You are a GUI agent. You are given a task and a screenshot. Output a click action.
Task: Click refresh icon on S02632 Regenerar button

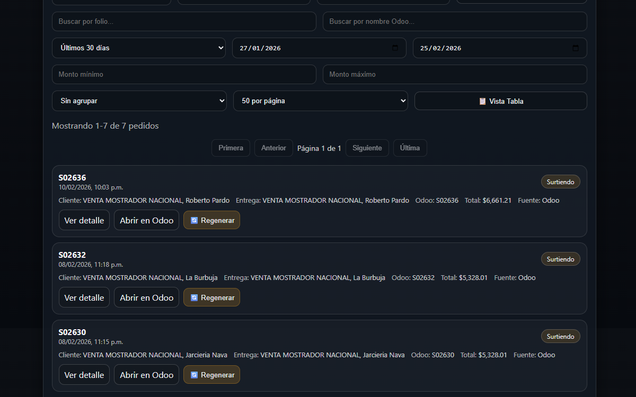tap(194, 297)
